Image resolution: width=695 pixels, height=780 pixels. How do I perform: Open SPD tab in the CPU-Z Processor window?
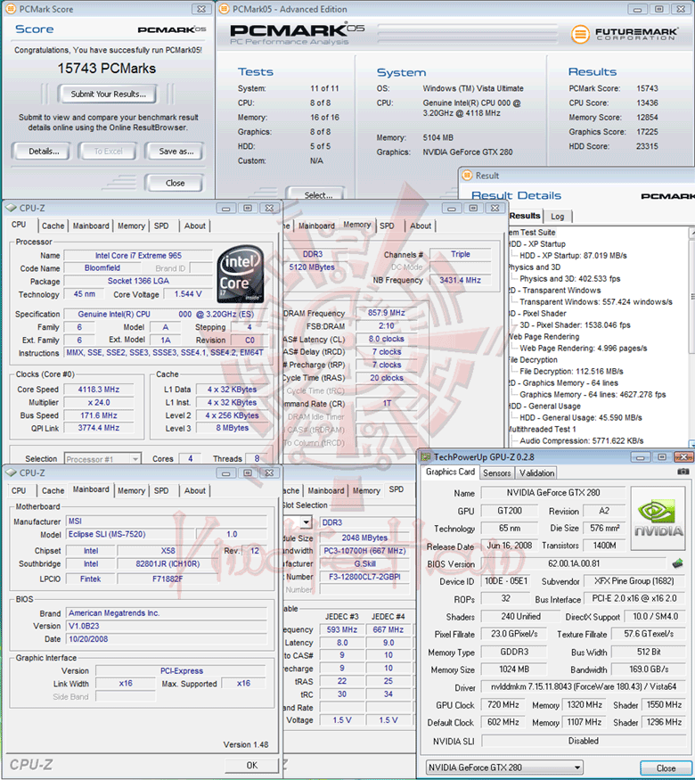point(161,226)
